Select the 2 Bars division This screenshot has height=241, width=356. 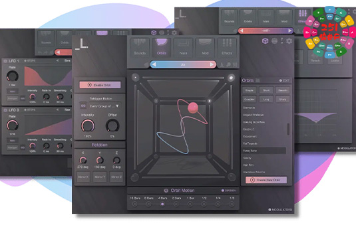pyautogui.click(x=176, y=204)
